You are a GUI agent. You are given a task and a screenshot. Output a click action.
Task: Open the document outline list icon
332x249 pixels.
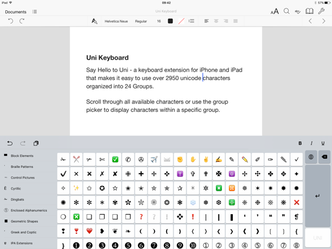pyautogui.click(x=34, y=11)
